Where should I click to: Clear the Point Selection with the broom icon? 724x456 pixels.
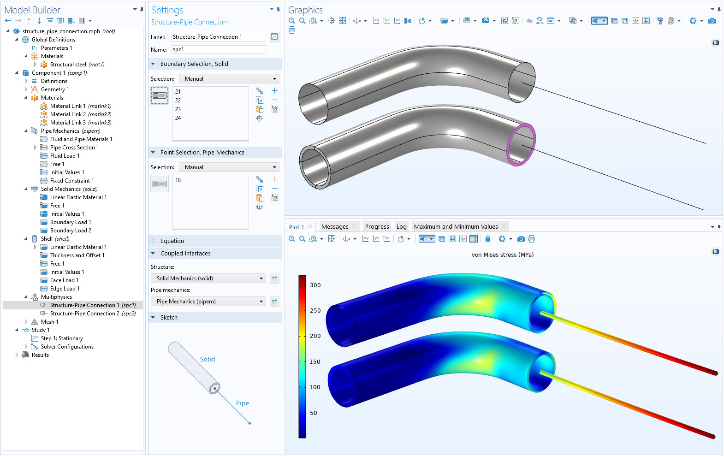[274, 198]
